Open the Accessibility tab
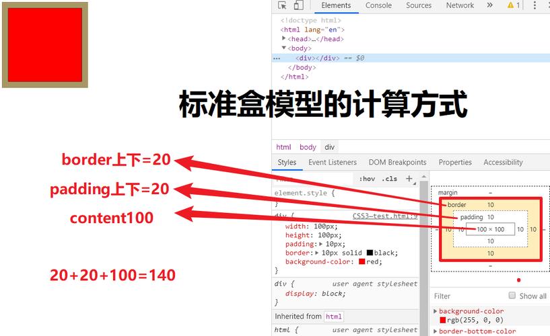The image size is (550, 336). (503, 163)
